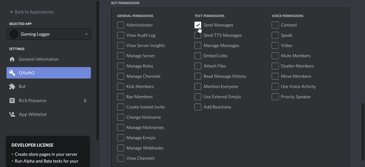Click the Back to Applications arrow icon
This screenshot has height=167, width=365.
pyautogui.click(x=12, y=12)
